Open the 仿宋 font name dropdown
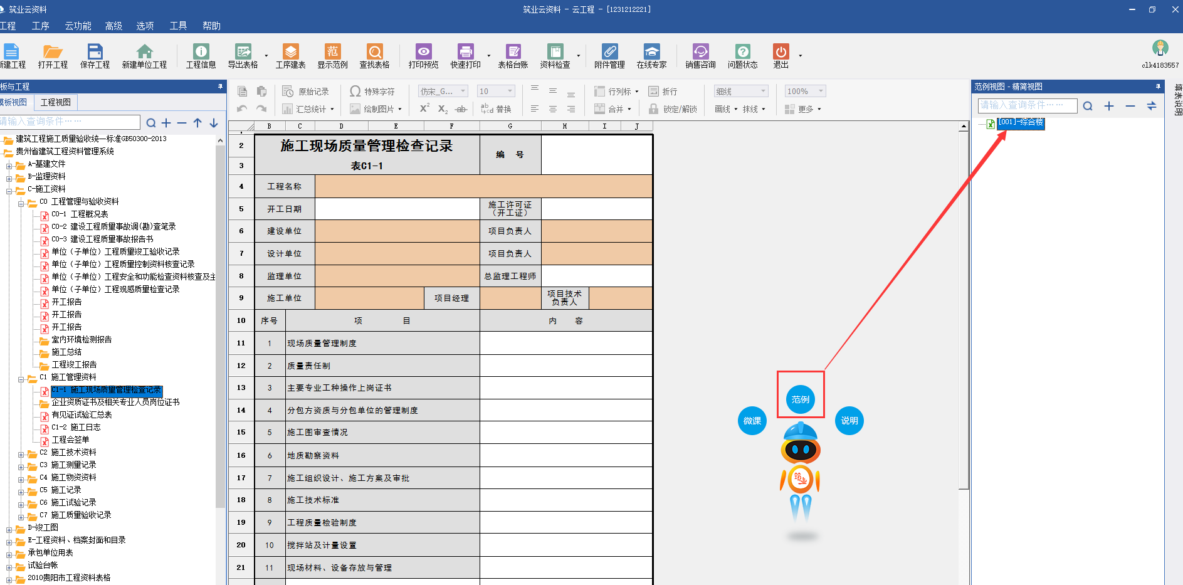 coord(463,92)
